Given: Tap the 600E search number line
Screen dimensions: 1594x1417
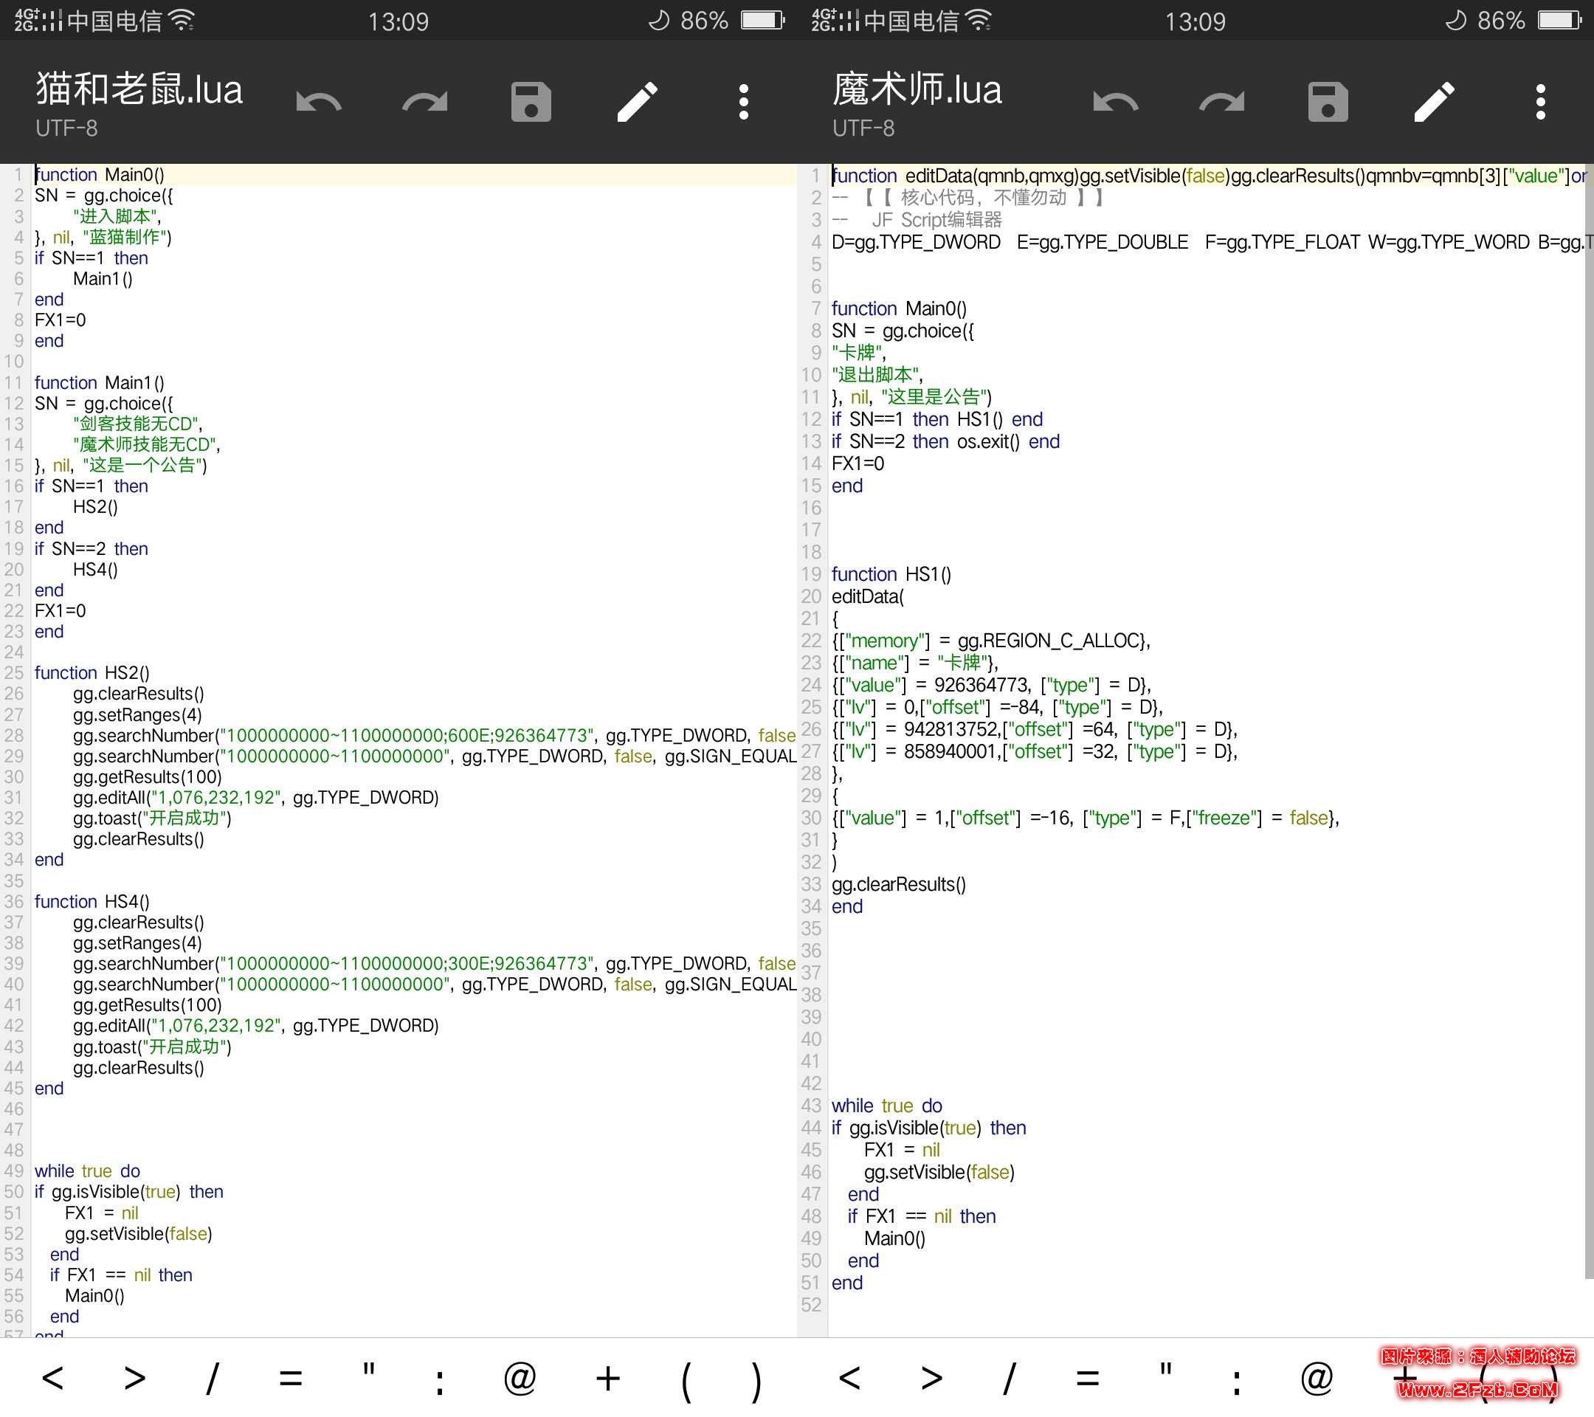Looking at the screenshot, I should [x=435, y=735].
